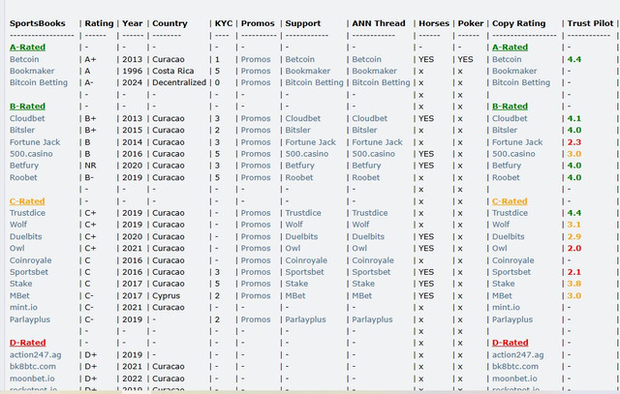Select the 'A+' rating in Betcoin row
The width and height of the screenshot is (620, 394).
pyautogui.click(x=90, y=59)
